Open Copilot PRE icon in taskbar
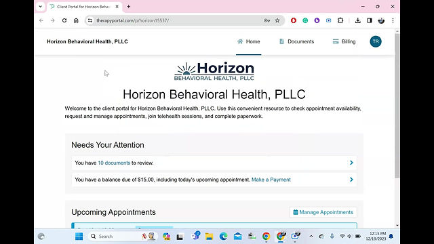The width and height of the screenshot is (434, 244). pos(166,237)
